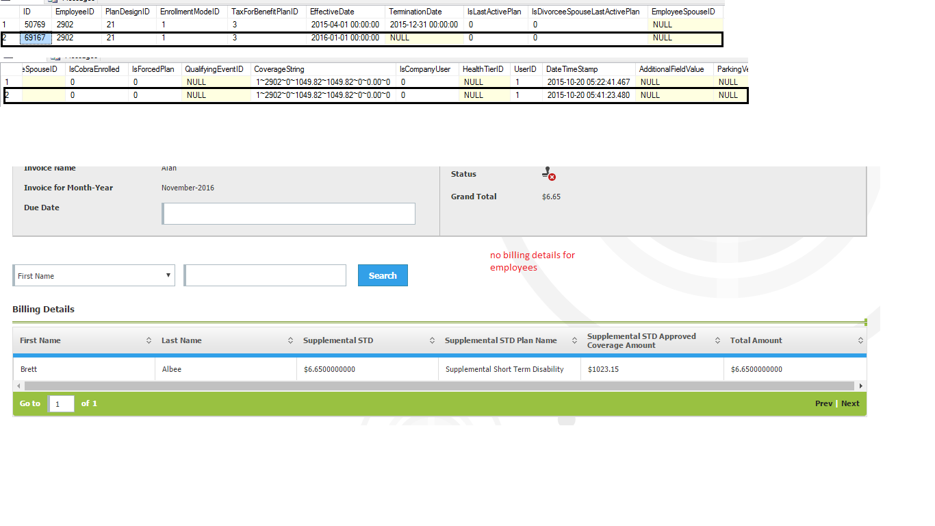The image size is (935, 526).
Task: Click the grid results icon above the first result set
Action: 49,2
